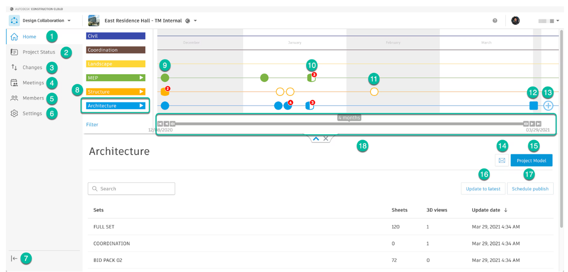Screen dimensions: 568x272
Task: Expand the MEP team arrow
Action: [x=142, y=77]
